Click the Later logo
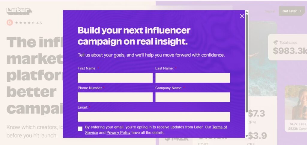Screen dimensions: 307x145 [x=19, y=11]
